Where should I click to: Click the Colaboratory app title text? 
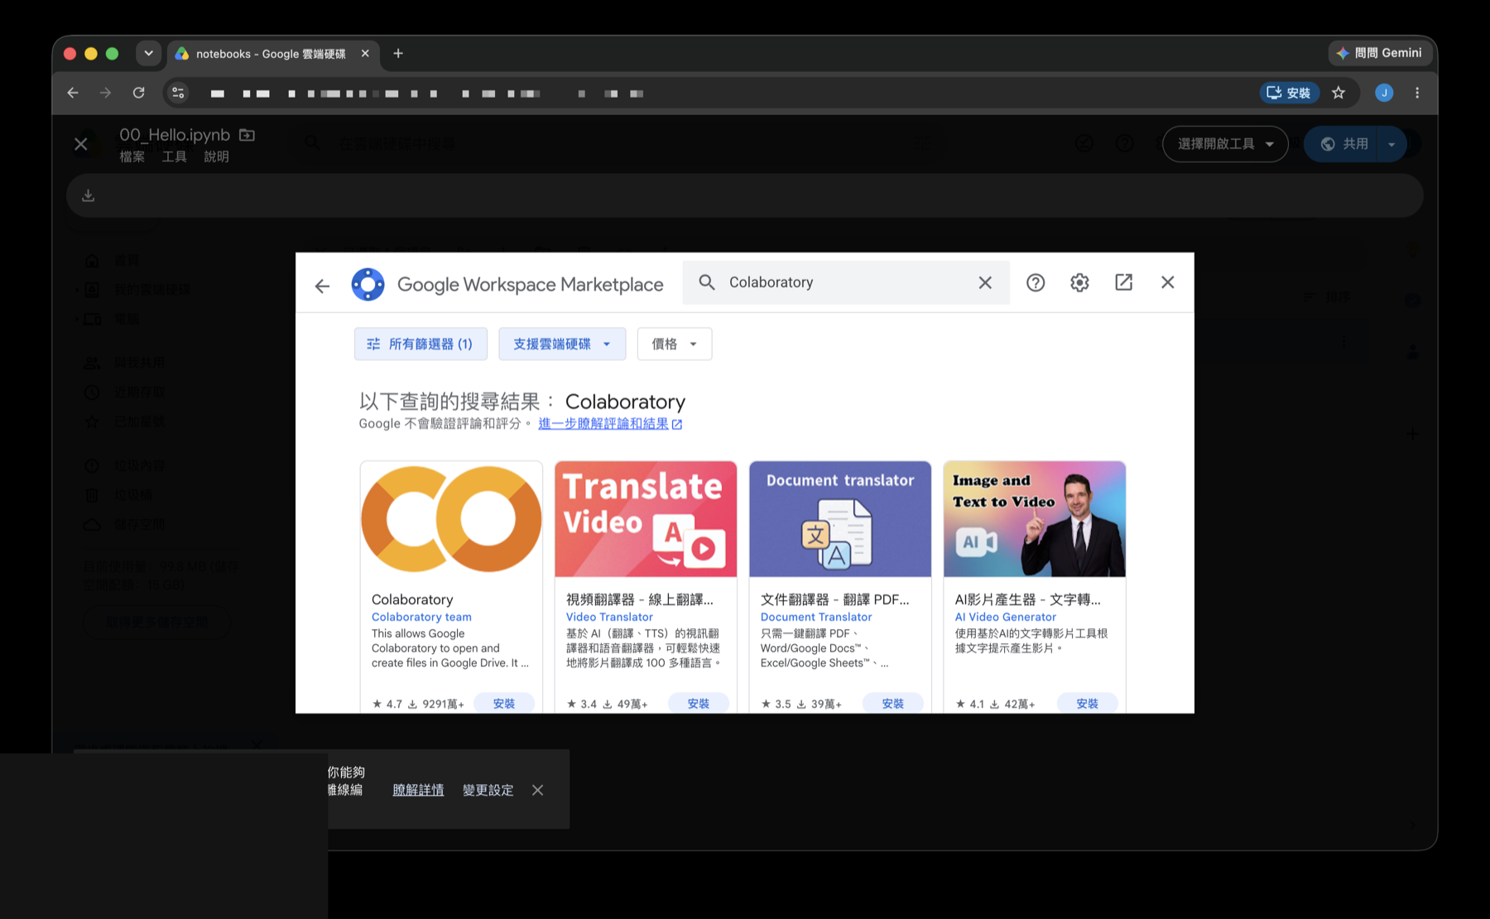click(x=412, y=599)
